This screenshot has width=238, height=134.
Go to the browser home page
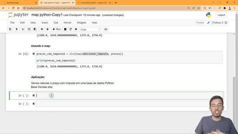18,8
